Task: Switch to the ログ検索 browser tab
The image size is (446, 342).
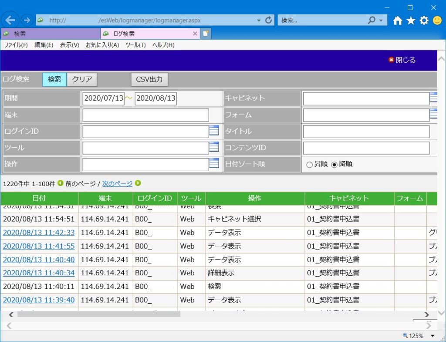Action: tap(150, 34)
